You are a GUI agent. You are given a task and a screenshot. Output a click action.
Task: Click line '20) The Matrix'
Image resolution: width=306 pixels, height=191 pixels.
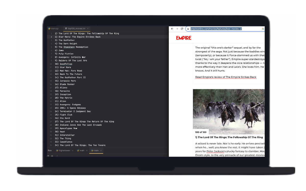pos(63,98)
